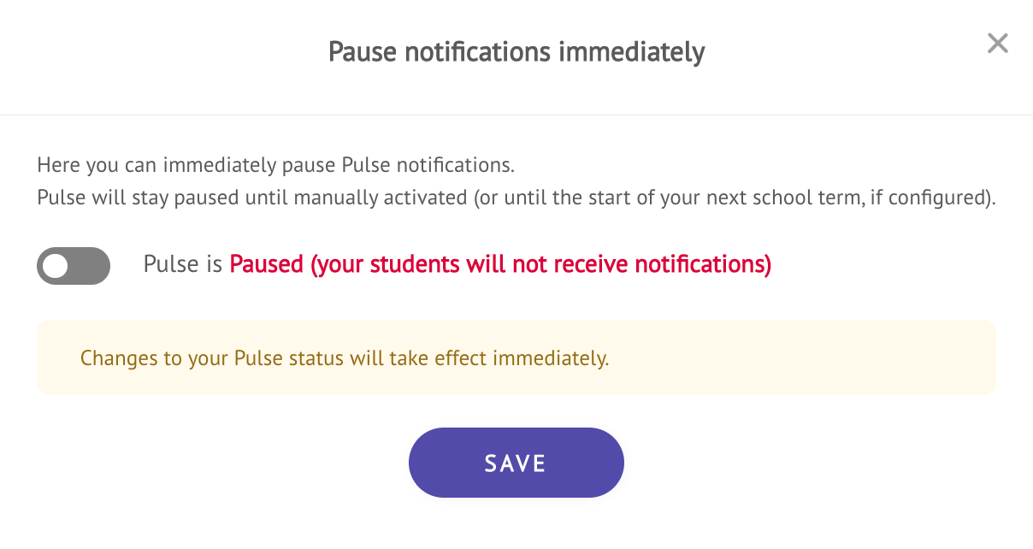This screenshot has height=549, width=1033.
Task: Click the red "Paused" status word
Action: [x=267, y=264]
